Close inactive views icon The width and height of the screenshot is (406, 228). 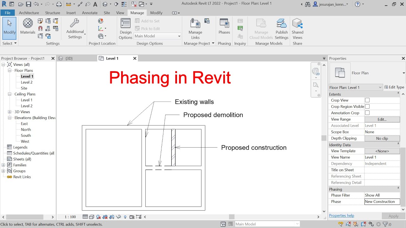134,4
